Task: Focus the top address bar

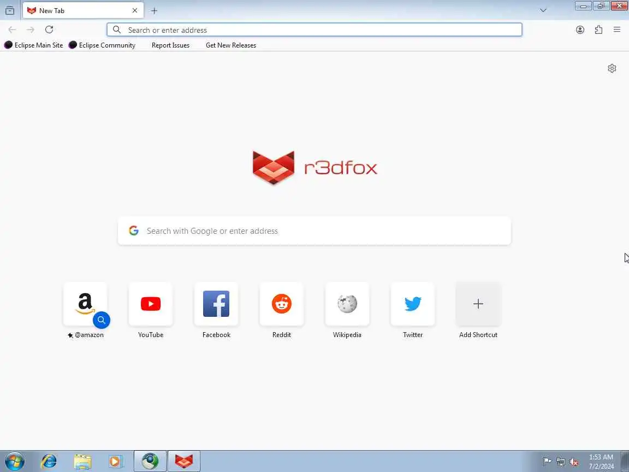Action: [x=314, y=29]
